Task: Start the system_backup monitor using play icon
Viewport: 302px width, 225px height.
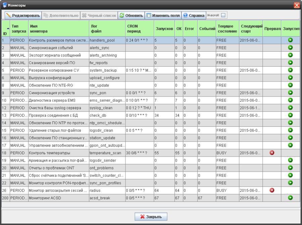Action: click(x=290, y=70)
